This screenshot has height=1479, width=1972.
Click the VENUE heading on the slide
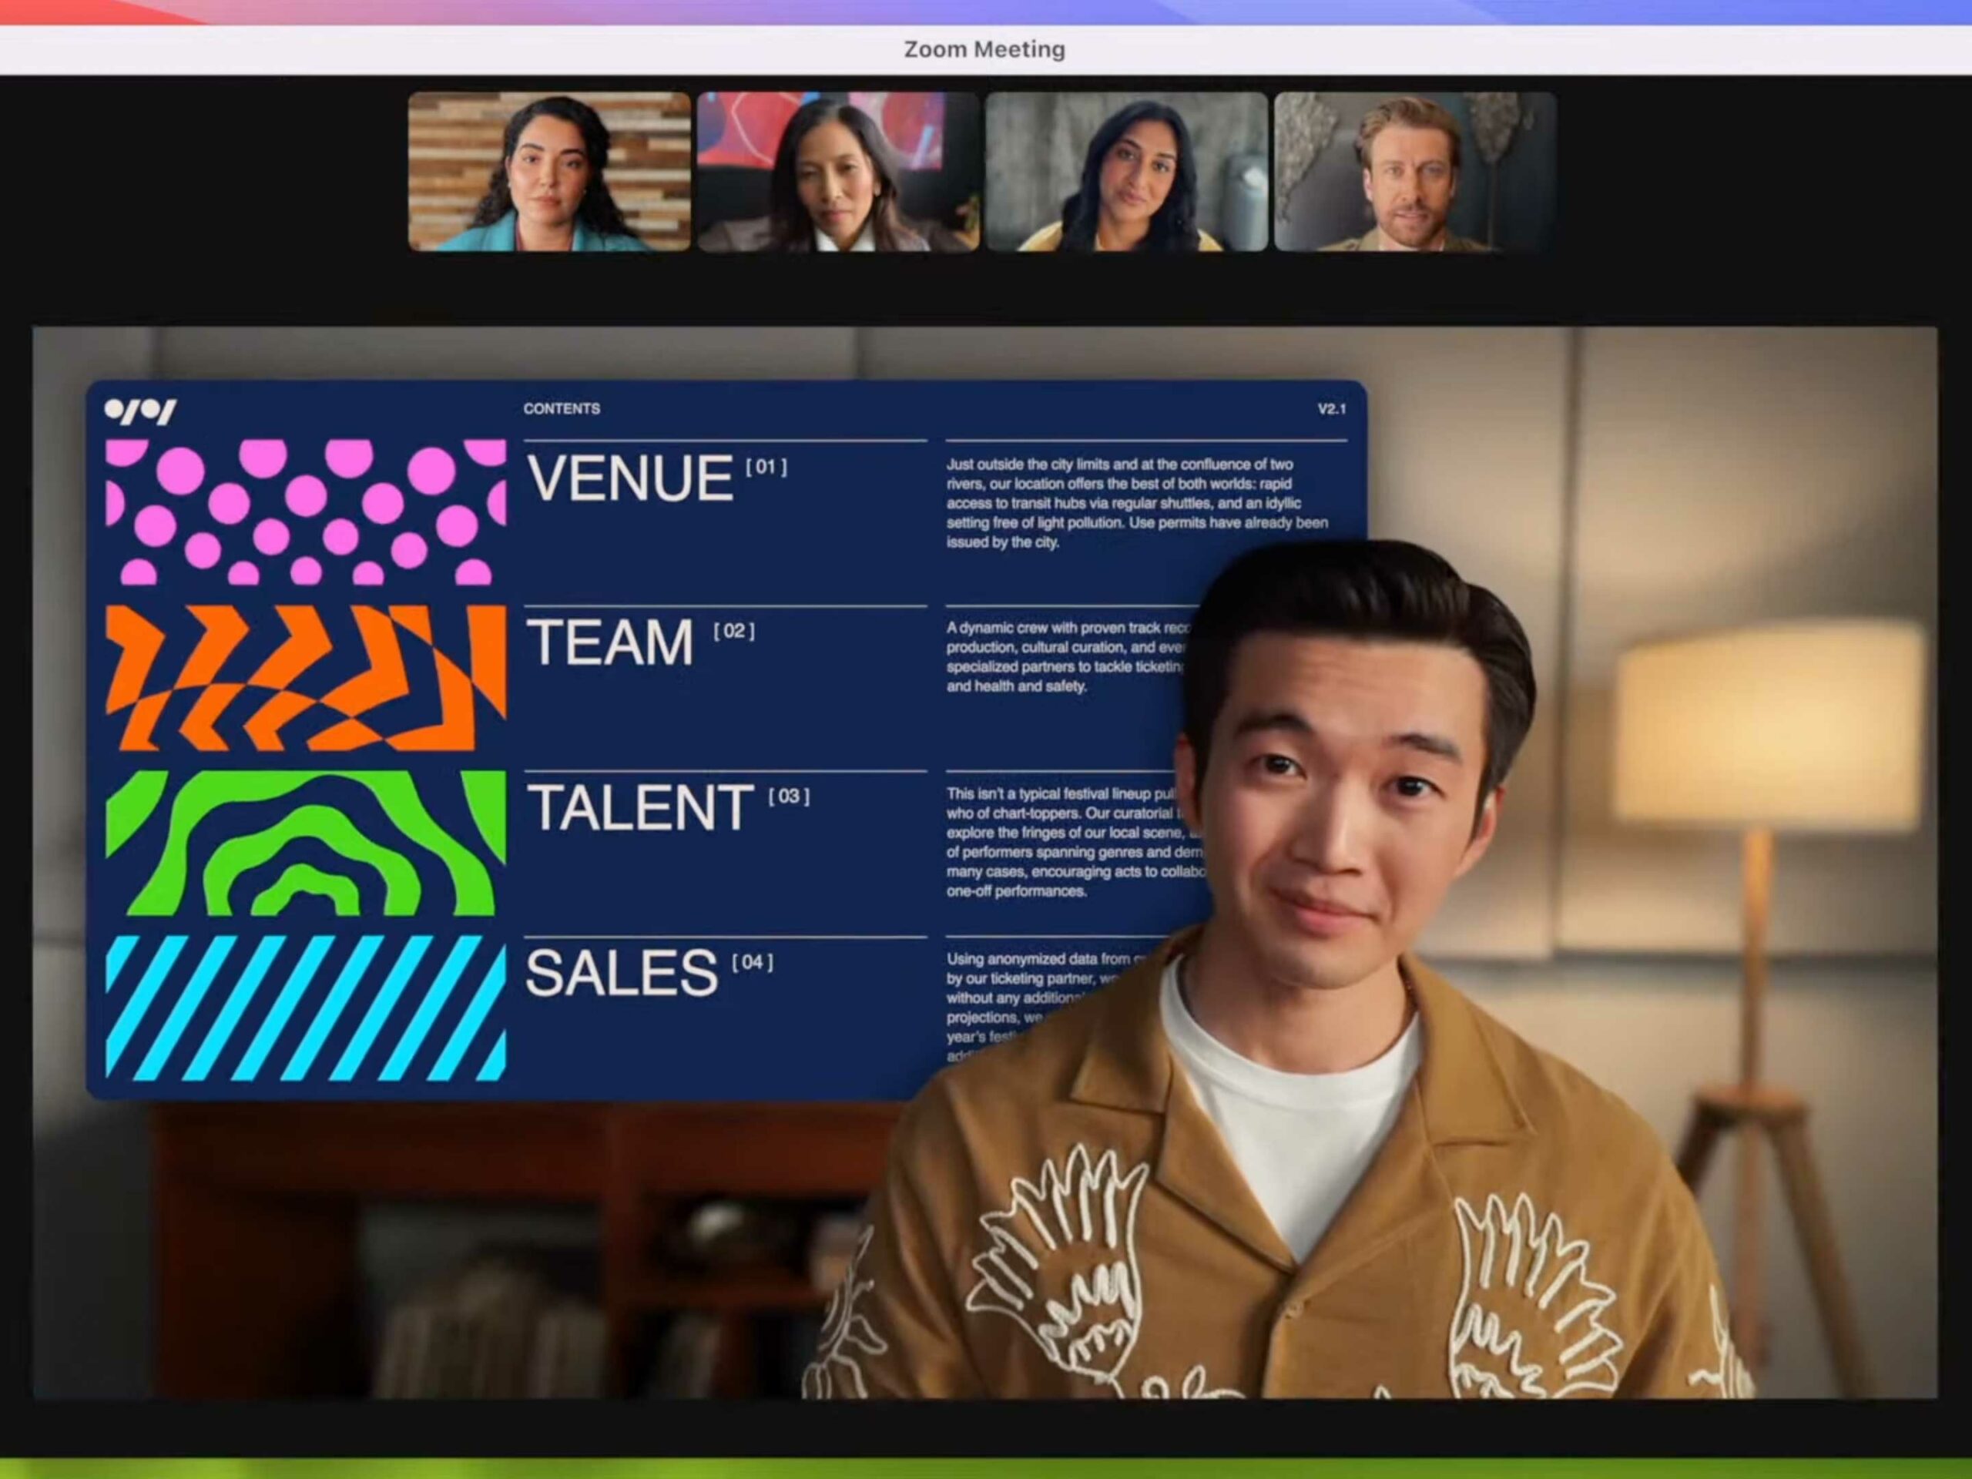point(629,478)
